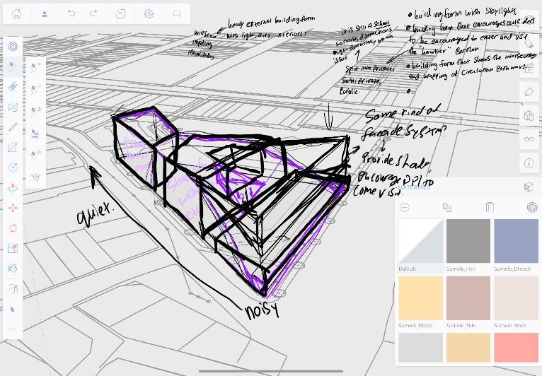Choose the lasso select option in the flyout

pyautogui.click(x=35, y=154)
